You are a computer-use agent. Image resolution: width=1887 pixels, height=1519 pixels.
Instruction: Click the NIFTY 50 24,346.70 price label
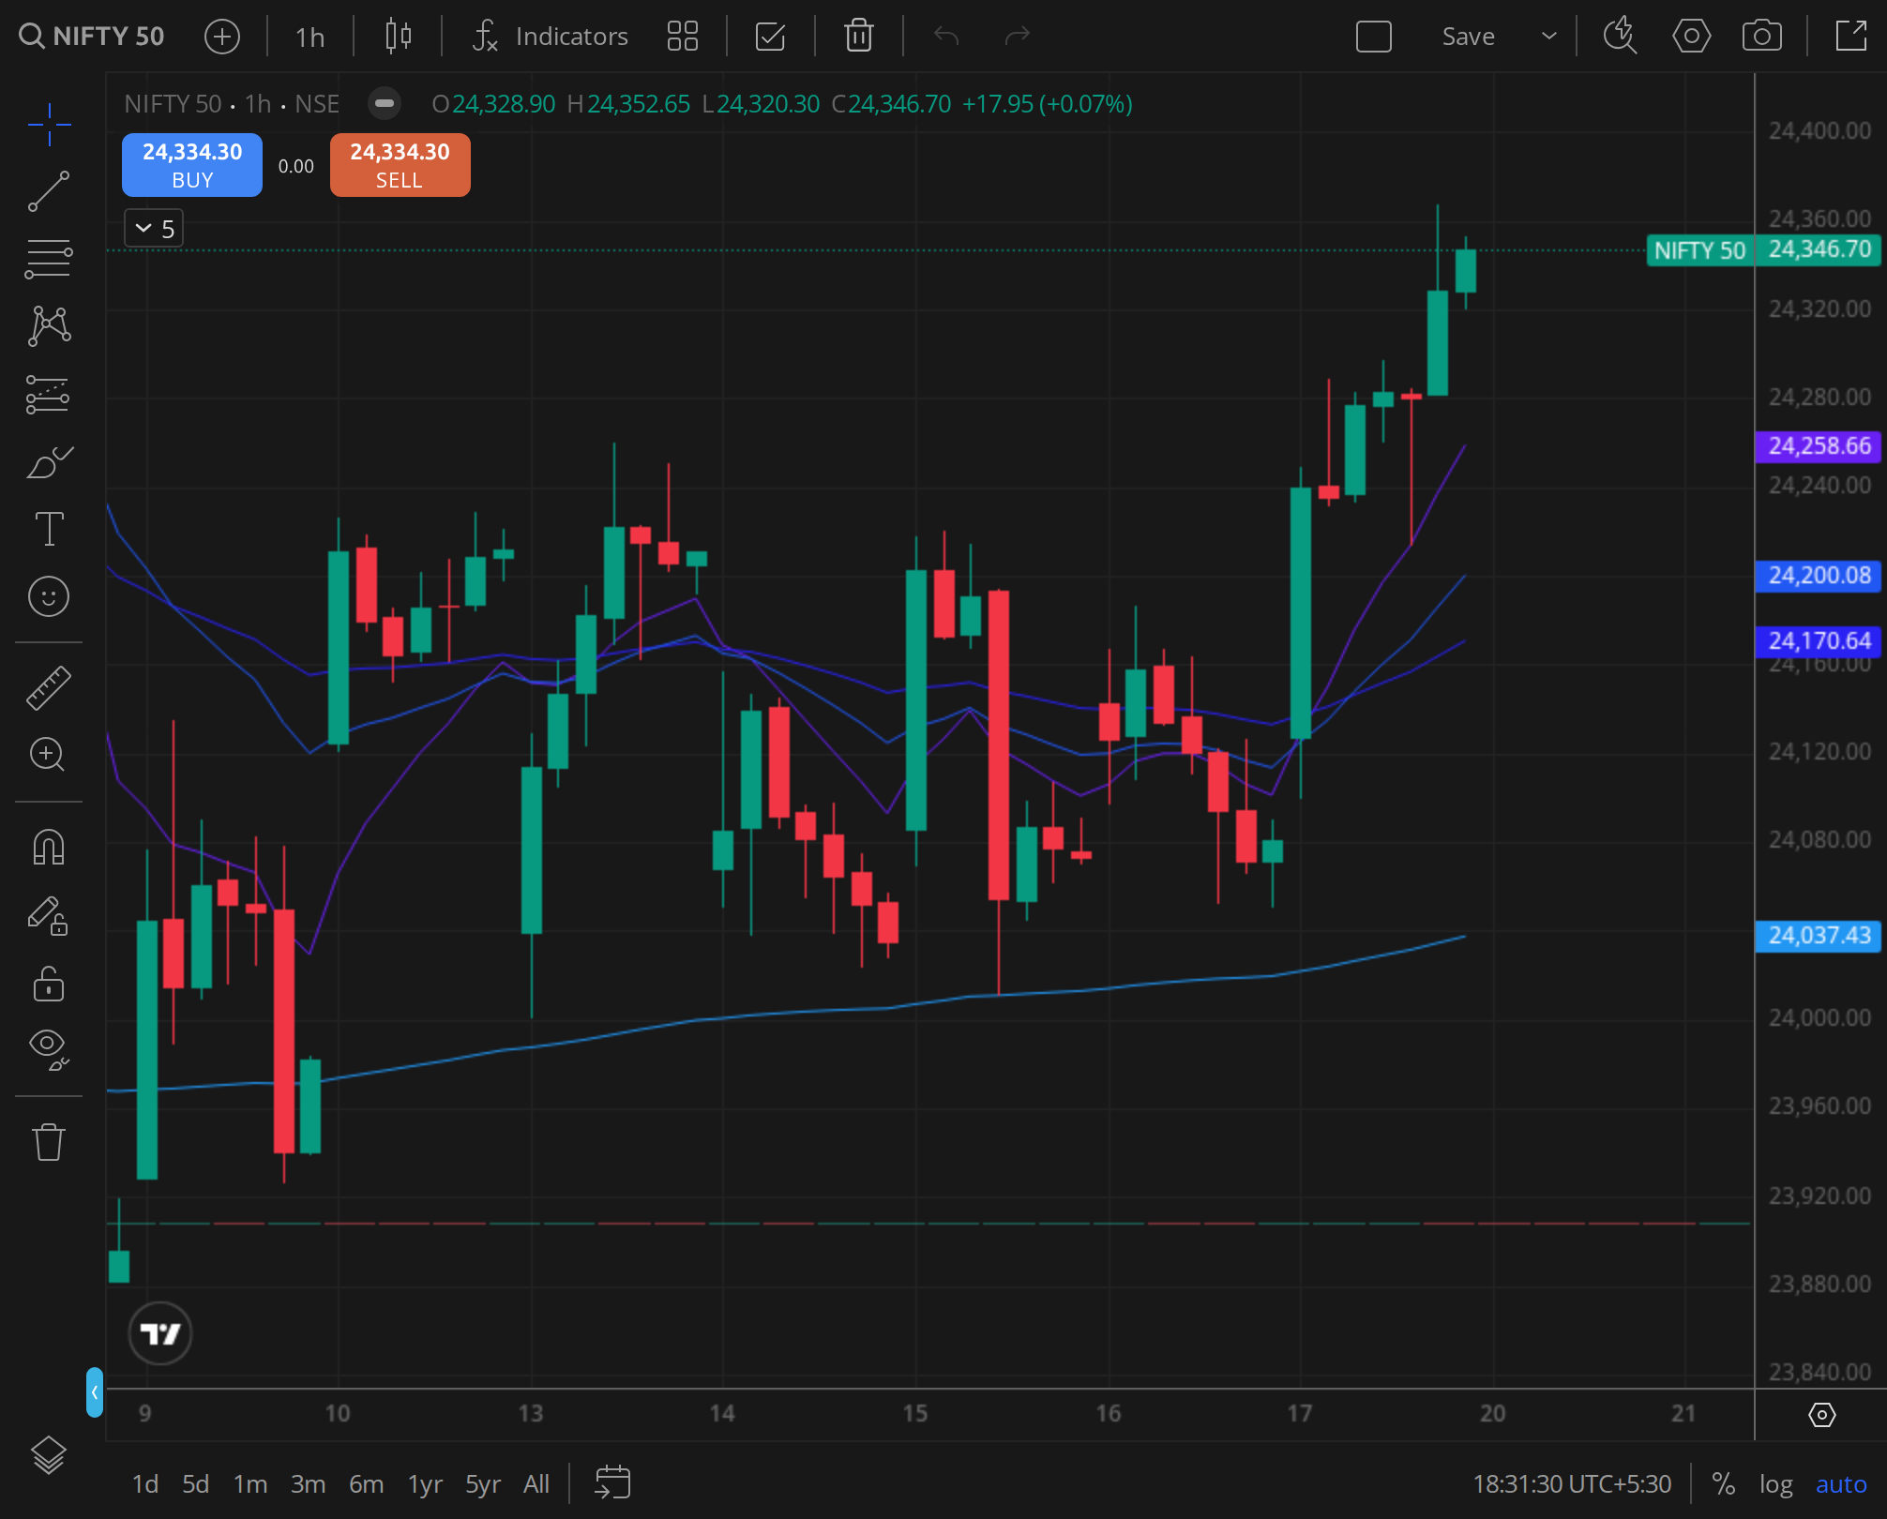coord(1764,250)
